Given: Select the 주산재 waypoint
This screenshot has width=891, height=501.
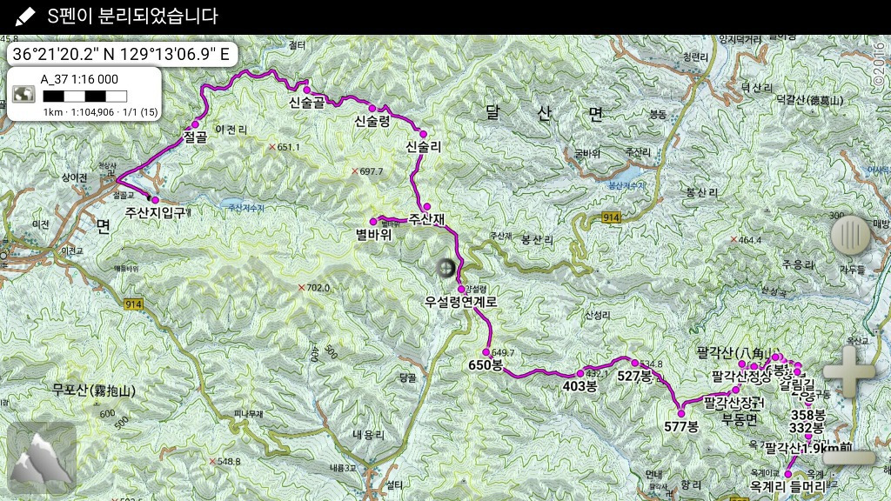Looking at the screenshot, I should point(426,207).
